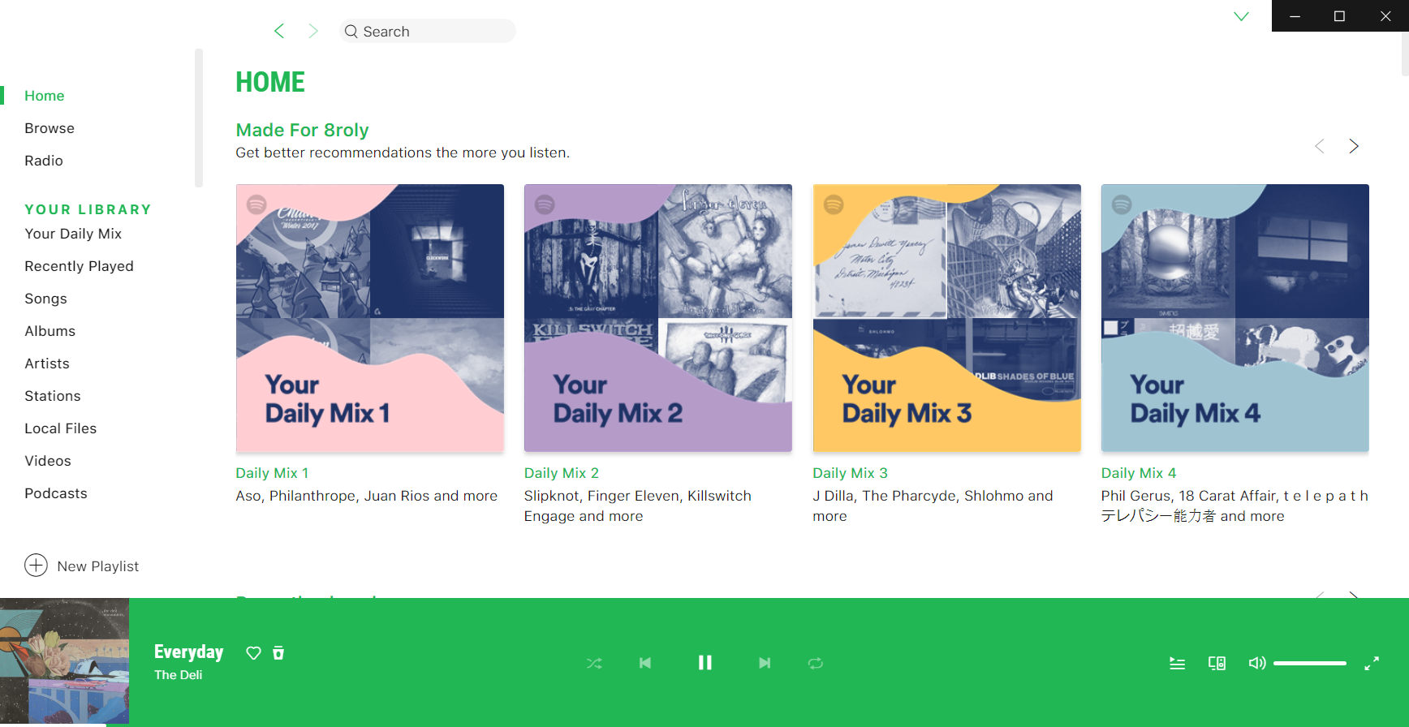Open Stations in library
Image resolution: width=1409 pixels, height=727 pixels.
[x=53, y=396]
